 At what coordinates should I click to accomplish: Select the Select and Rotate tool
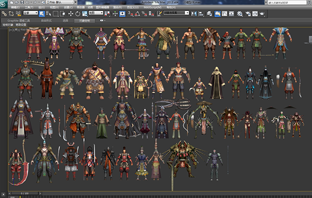77,14
